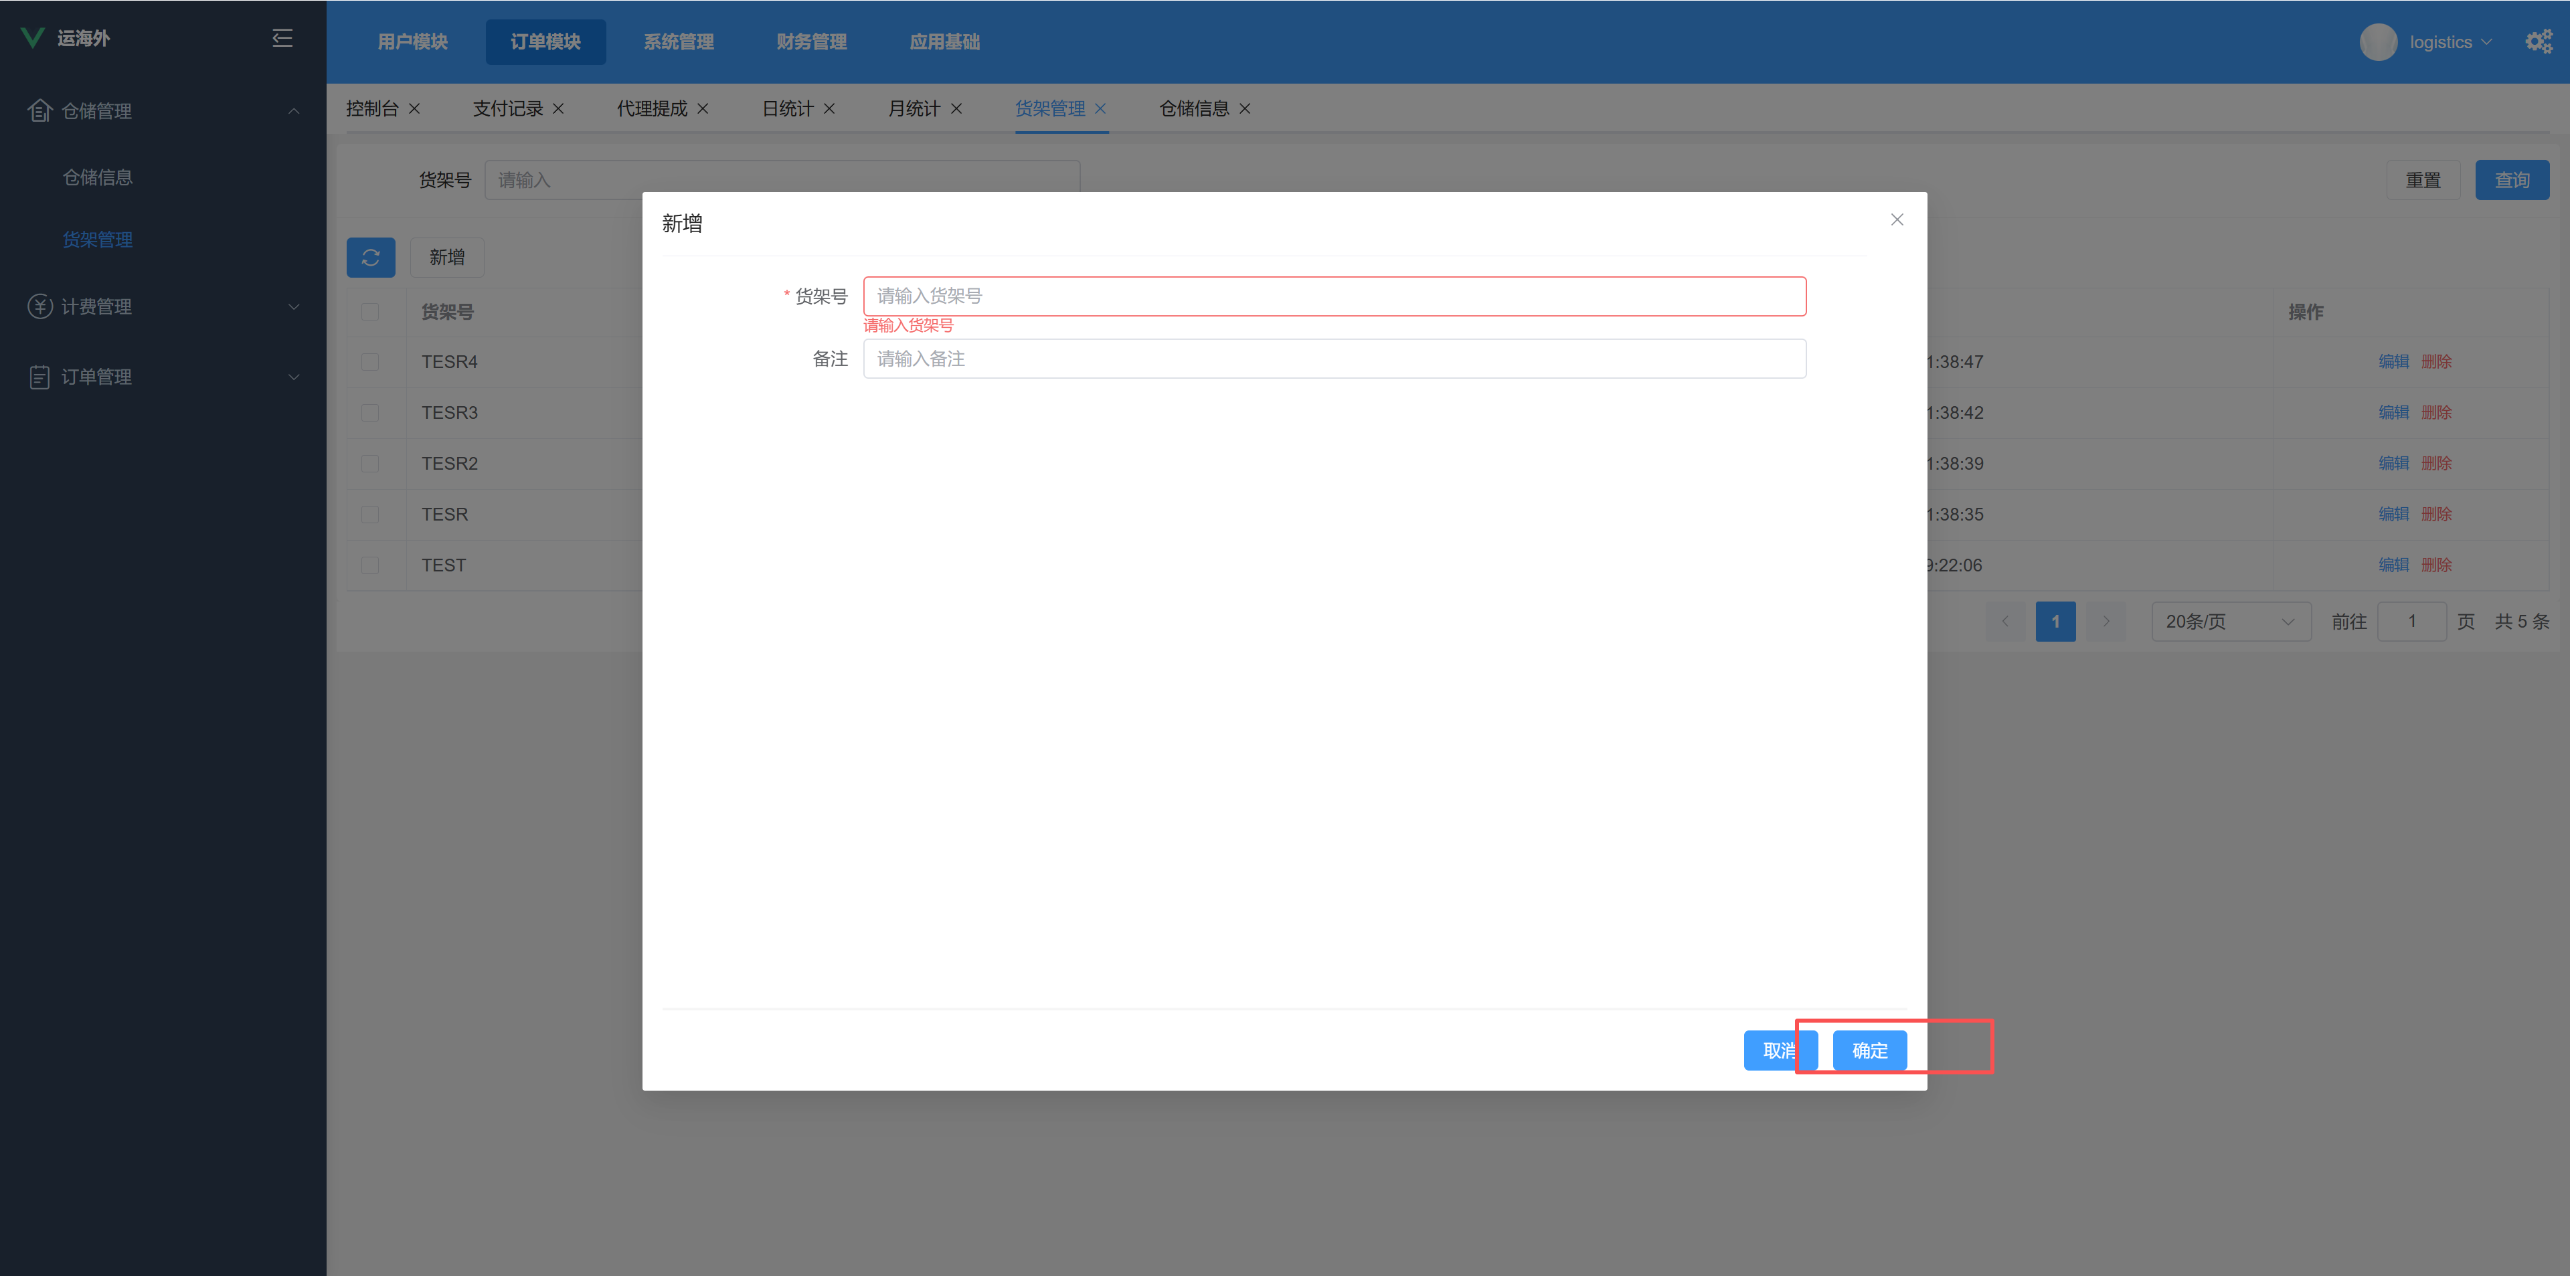Image resolution: width=2570 pixels, height=1276 pixels.
Task: Check the TESR4 row checkbox
Action: (x=370, y=362)
